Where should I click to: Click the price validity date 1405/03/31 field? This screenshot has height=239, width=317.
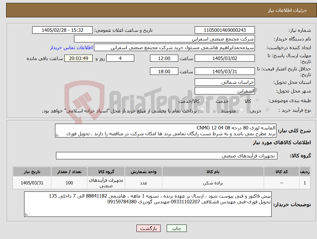[225, 71]
